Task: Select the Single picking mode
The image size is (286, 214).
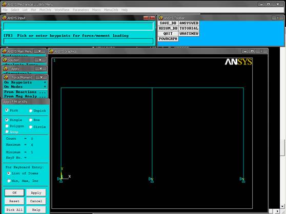Action: (7, 120)
